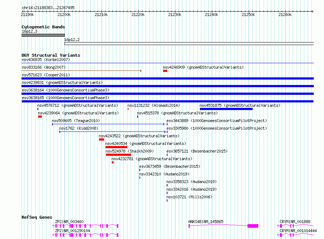This screenshot has height=239, width=324.
Task: Open the nsv1131232 (Alsmadi2014) label
Action: (x=154, y=105)
